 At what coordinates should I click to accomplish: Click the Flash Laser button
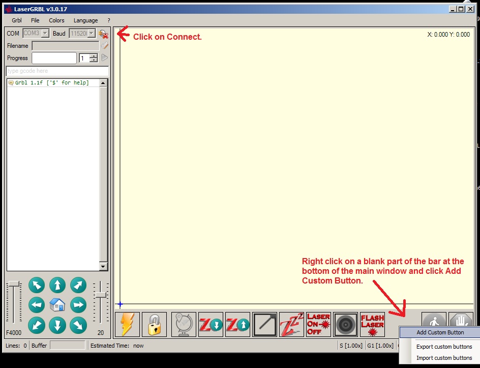coord(372,325)
